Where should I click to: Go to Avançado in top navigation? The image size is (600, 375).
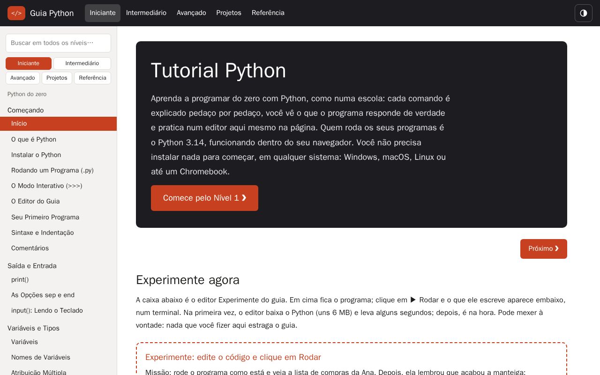[191, 13]
